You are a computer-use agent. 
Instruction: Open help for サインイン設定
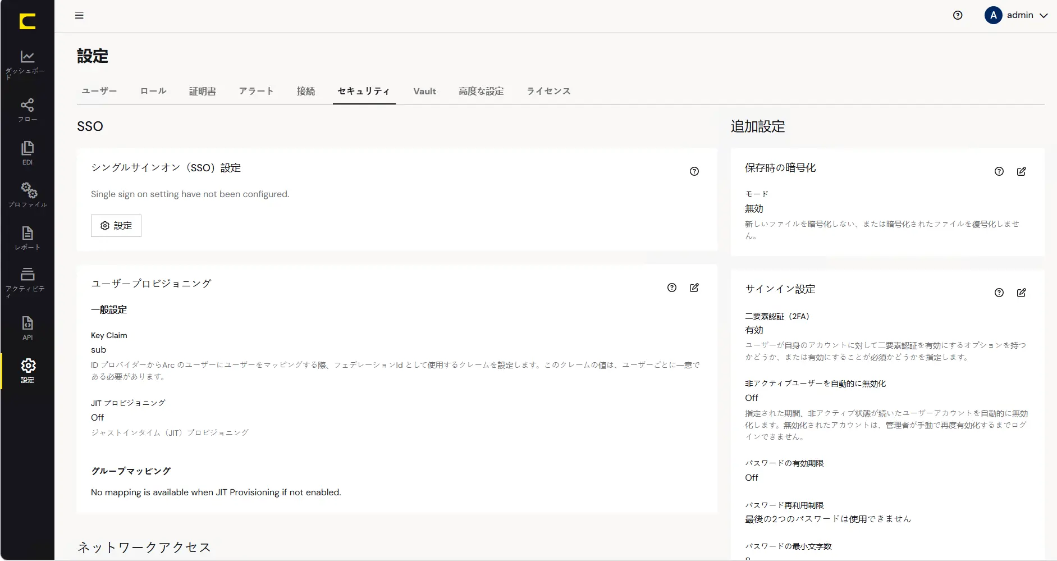tap(999, 293)
